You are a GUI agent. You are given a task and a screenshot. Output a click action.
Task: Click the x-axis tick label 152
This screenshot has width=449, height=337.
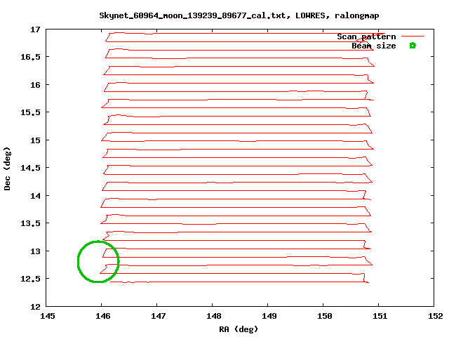(434, 317)
